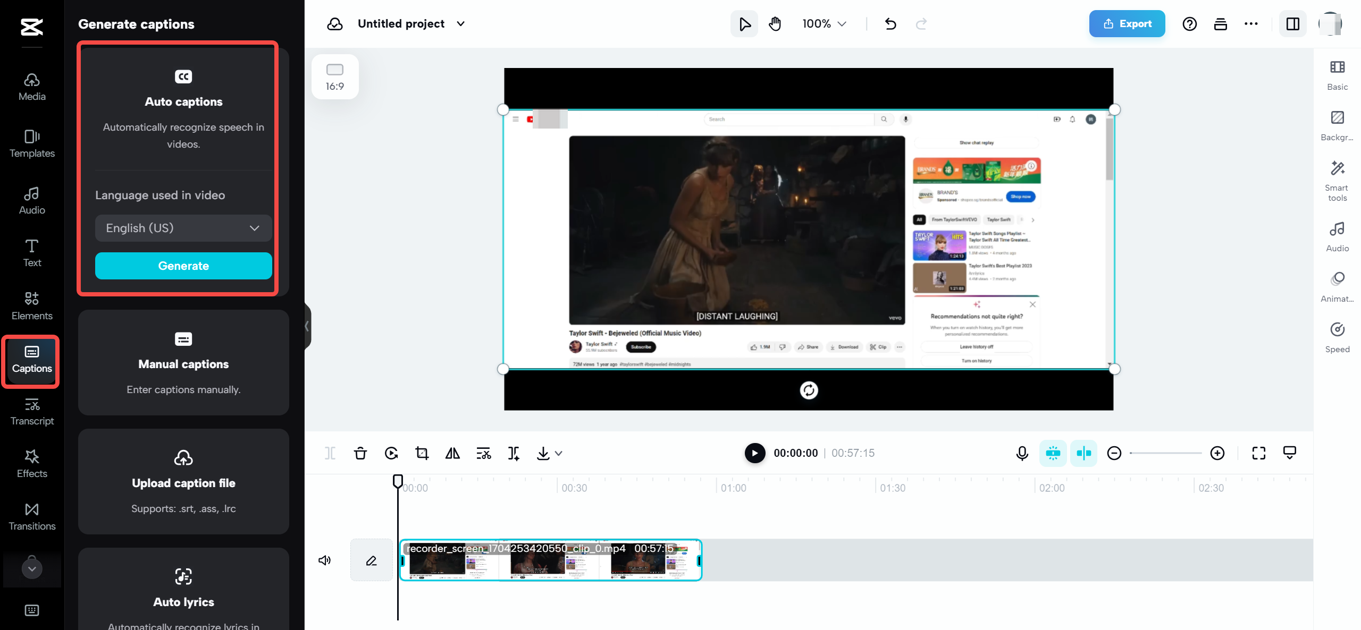The height and width of the screenshot is (630, 1361).
Task: Mute the video track in timeline
Action: pyautogui.click(x=325, y=560)
